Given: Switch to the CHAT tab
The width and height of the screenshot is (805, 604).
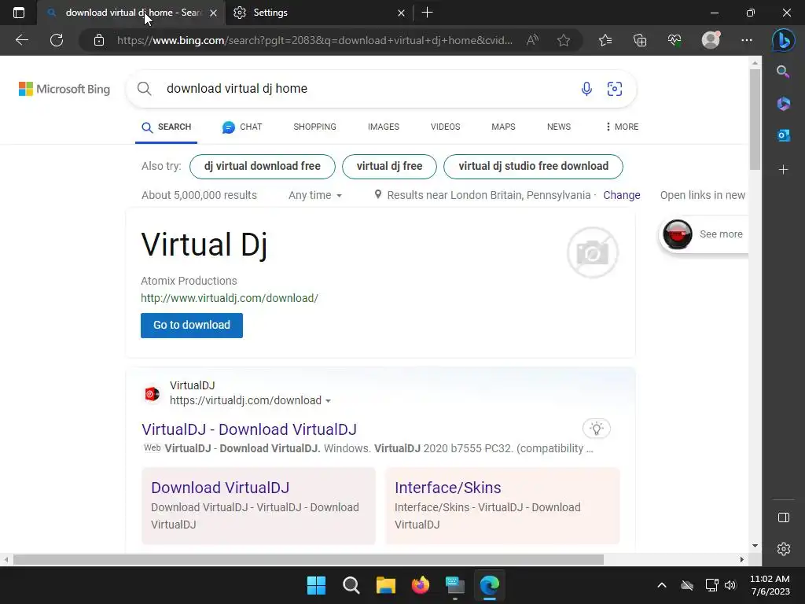Looking at the screenshot, I should [x=242, y=127].
